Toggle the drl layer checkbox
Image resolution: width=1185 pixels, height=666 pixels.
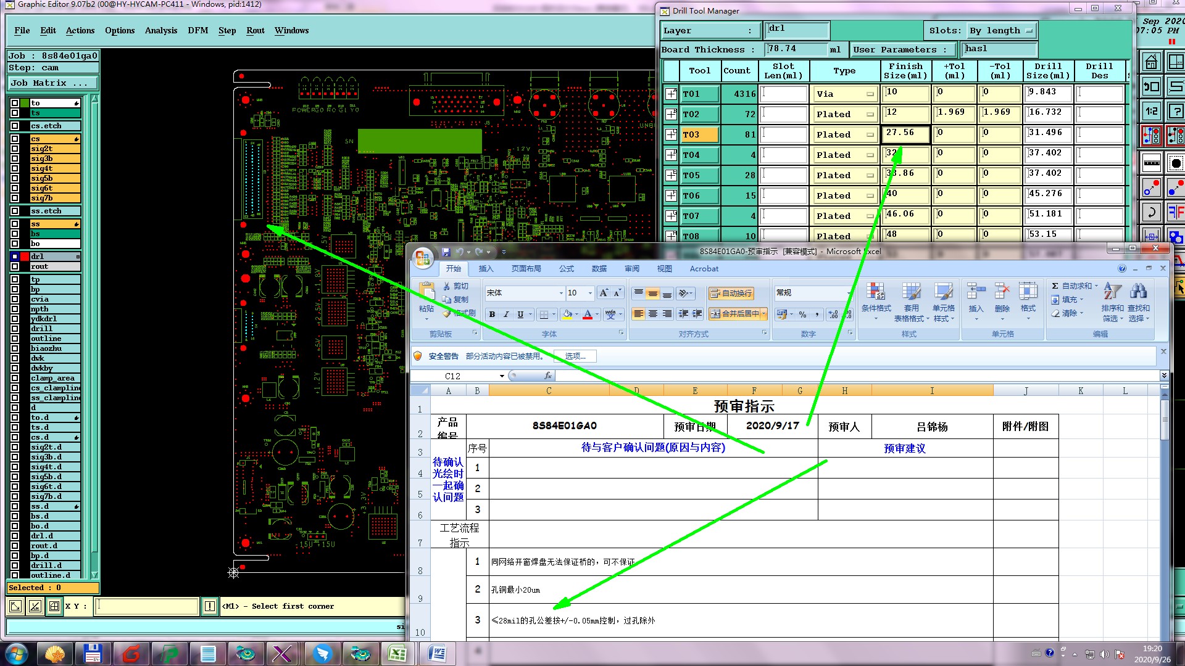(x=15, y=257)
